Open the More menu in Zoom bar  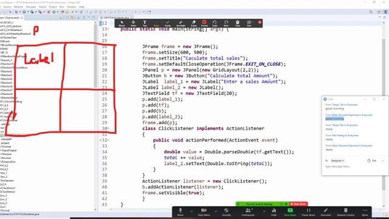(365, 212)
